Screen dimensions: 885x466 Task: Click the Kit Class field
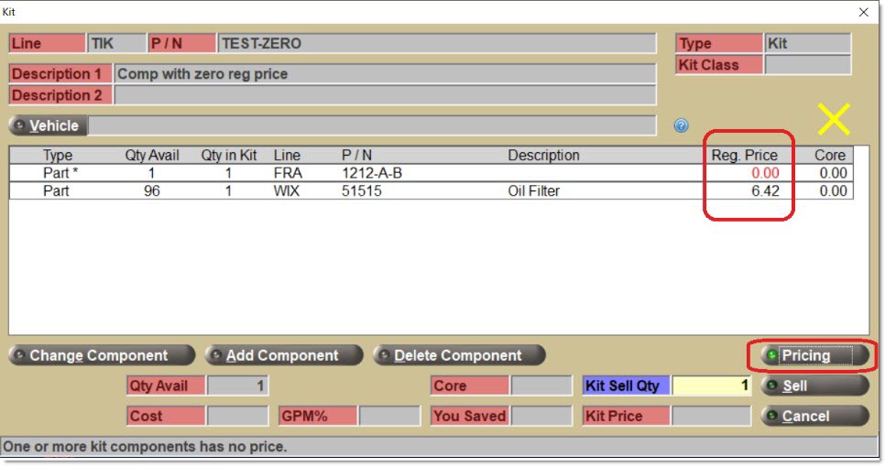point(807,65)
